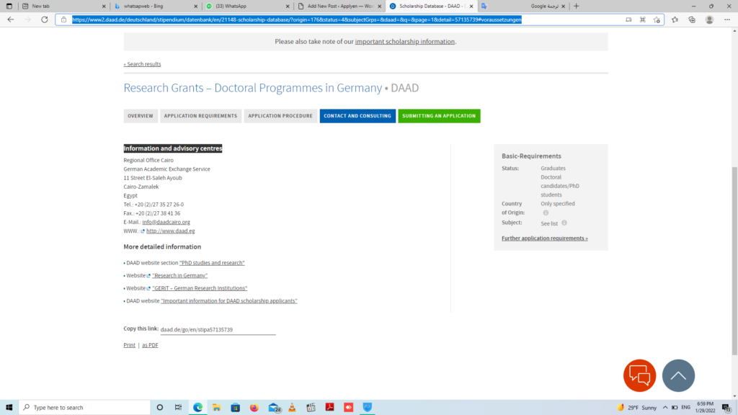Image resolution: width=738 pixels, height=415 pixels.
Task: Switch to the whatsapweb - Bing tab
Action: [x=156, y=6]
